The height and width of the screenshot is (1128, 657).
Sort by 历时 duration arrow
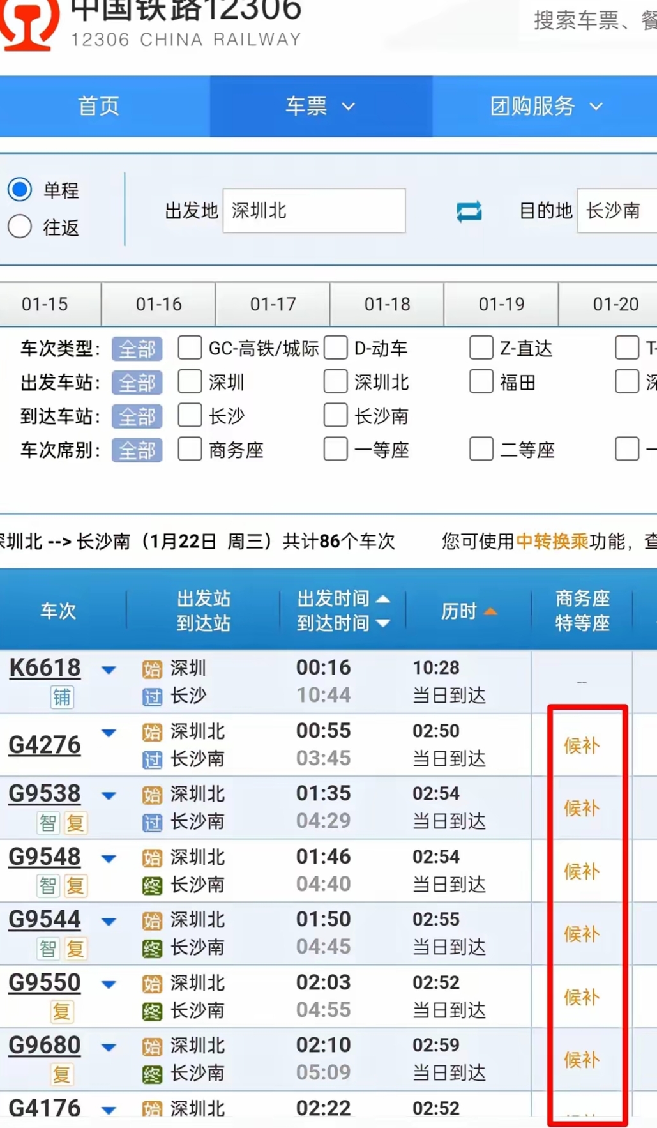tap(490, 612)
